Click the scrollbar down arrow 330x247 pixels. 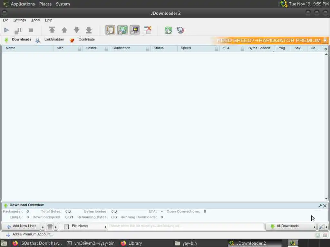point(326,198)
